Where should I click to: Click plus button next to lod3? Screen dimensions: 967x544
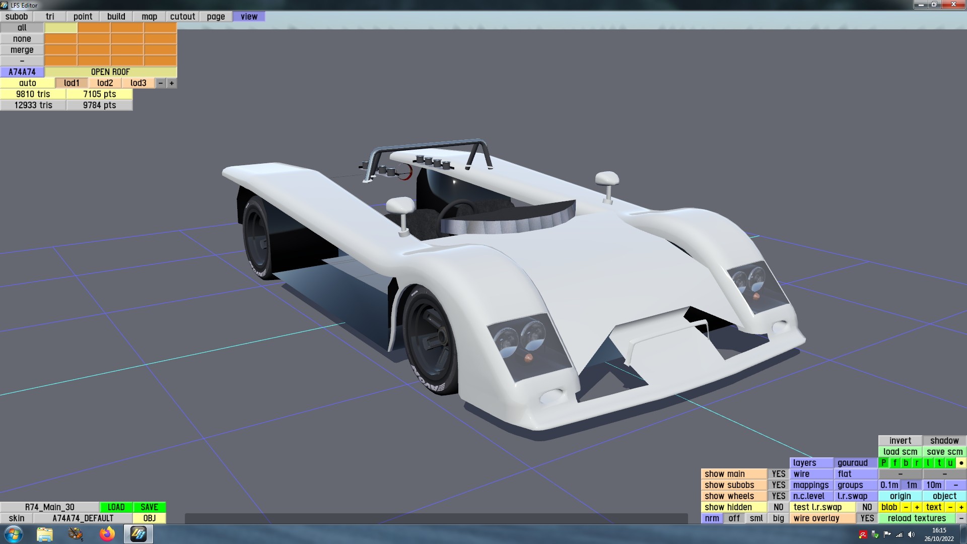[172, 83]
